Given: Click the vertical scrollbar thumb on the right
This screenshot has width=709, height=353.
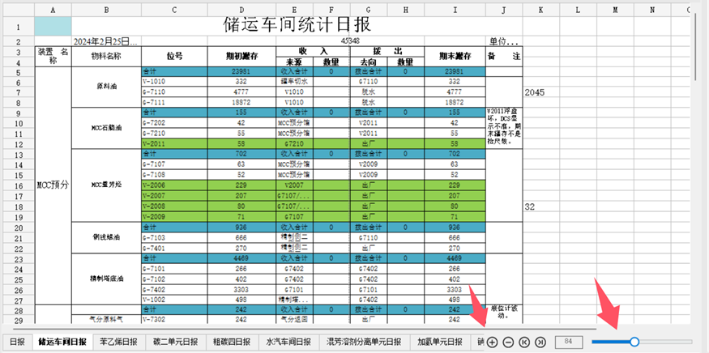Looking at the screenshot, I should pyautogui.click(x=697, y=45).
